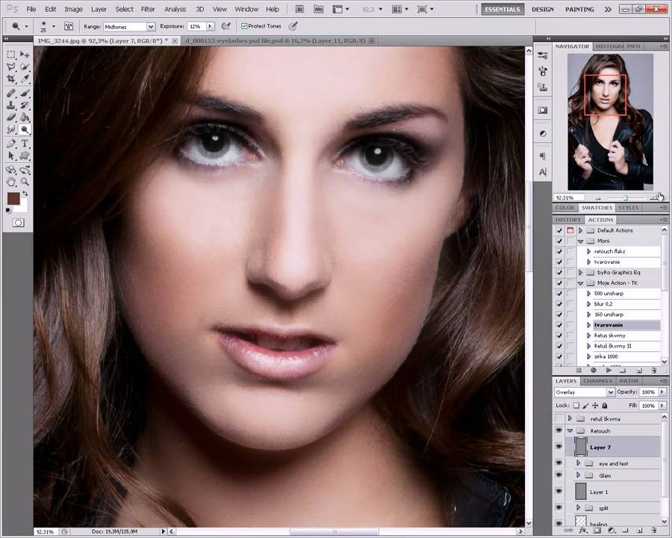Viewport: 672px width, 538px height.
Task: Toggle Quick Mask mode
Action: [18, 223]
